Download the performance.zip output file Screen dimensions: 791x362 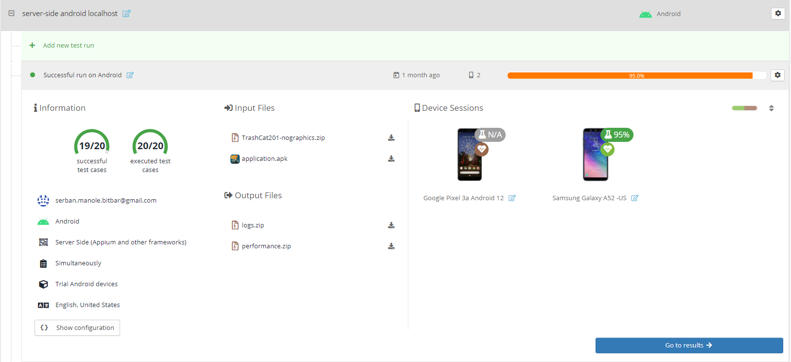[x=391, y=246]
